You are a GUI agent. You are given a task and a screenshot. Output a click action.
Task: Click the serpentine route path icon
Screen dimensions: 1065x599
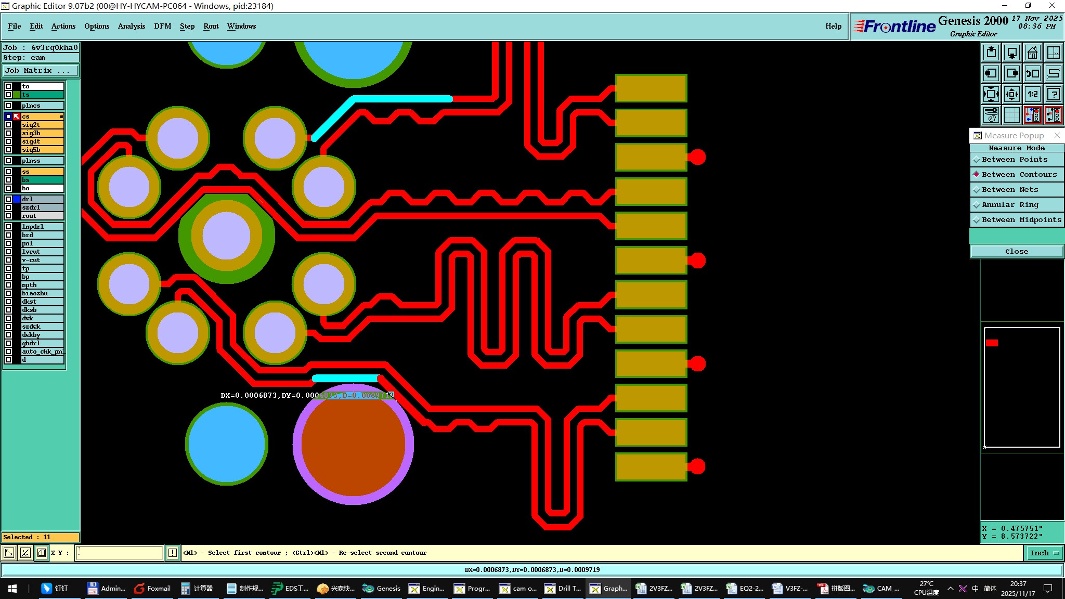tap(1054, 73)
